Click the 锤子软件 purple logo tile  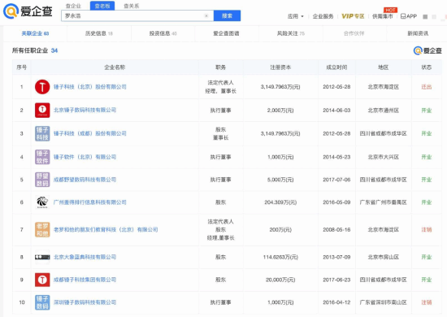[x=42, y=157]
